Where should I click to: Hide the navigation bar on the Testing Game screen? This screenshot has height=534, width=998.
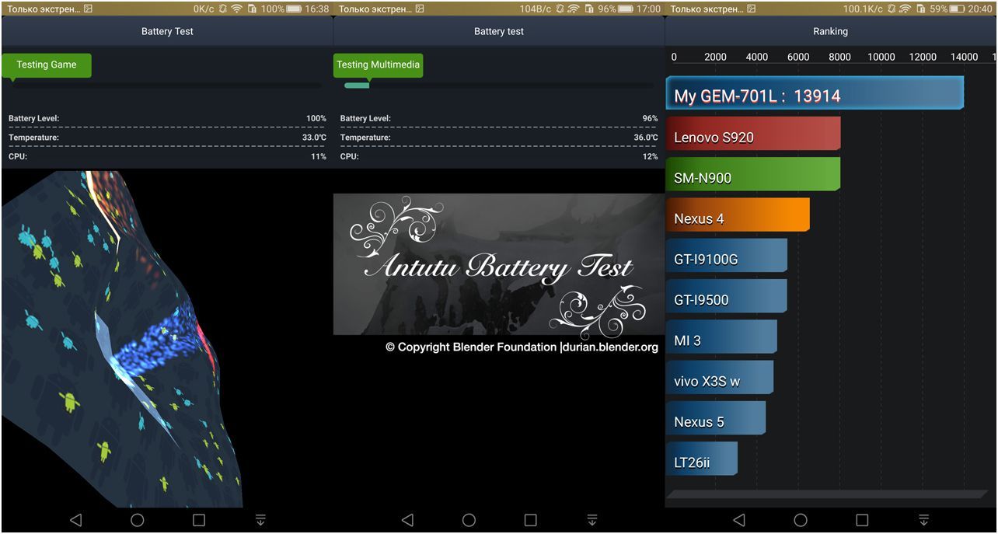260,520
